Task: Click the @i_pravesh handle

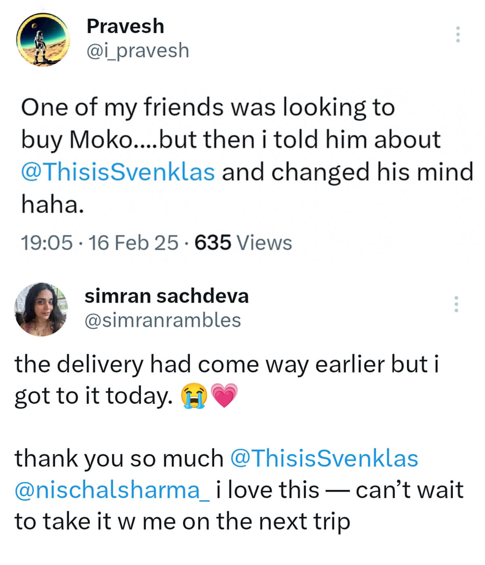Action: coord(138,50)
